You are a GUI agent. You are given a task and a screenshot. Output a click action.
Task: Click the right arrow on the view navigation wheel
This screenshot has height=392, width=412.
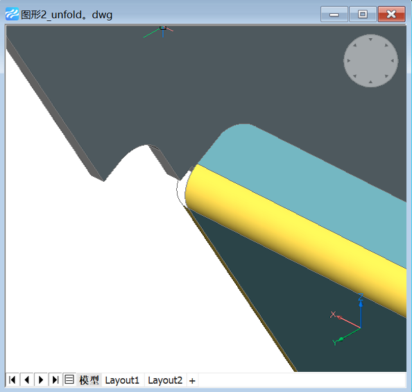(x=393, y=61)
